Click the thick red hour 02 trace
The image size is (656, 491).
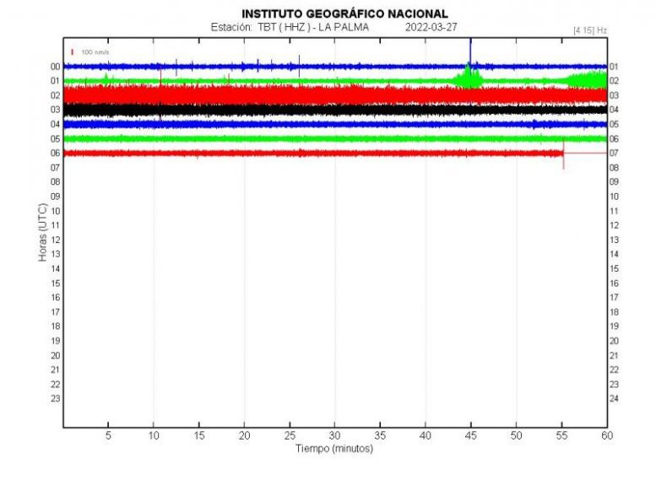tap(253, 94)
